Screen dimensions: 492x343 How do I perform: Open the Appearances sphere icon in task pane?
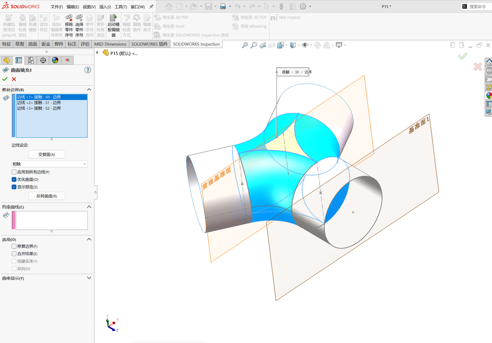[489, 95]
